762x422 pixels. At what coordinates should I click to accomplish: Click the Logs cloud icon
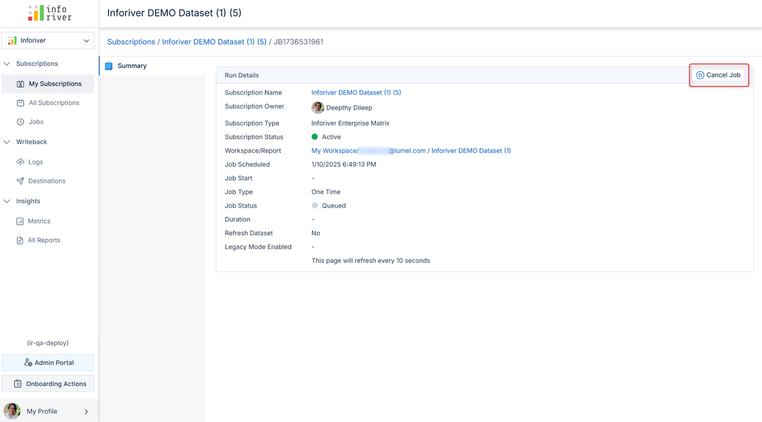tap(20, 162)
